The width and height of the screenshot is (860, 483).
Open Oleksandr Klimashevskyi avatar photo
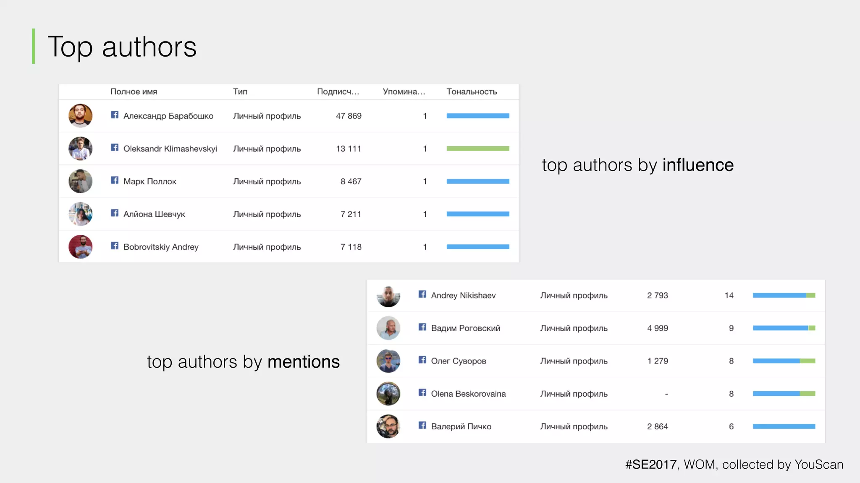(x=81, y=148)
